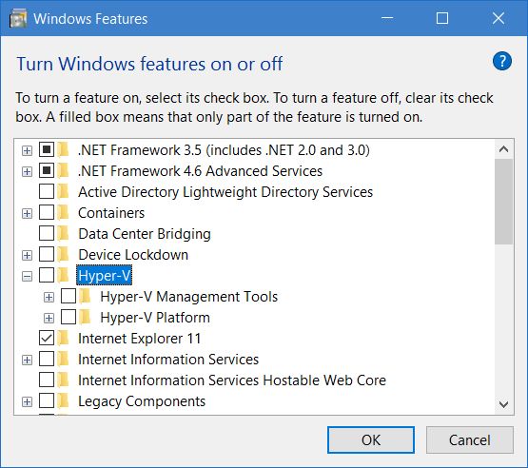The height and width of the screenshot is (468, 528).
Task: Click folder icon beside Internet Information Services
Action: [x=63, y=359]
